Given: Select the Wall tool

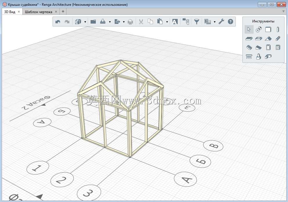Looking at the screenshot, I should [x=268, y=29].
